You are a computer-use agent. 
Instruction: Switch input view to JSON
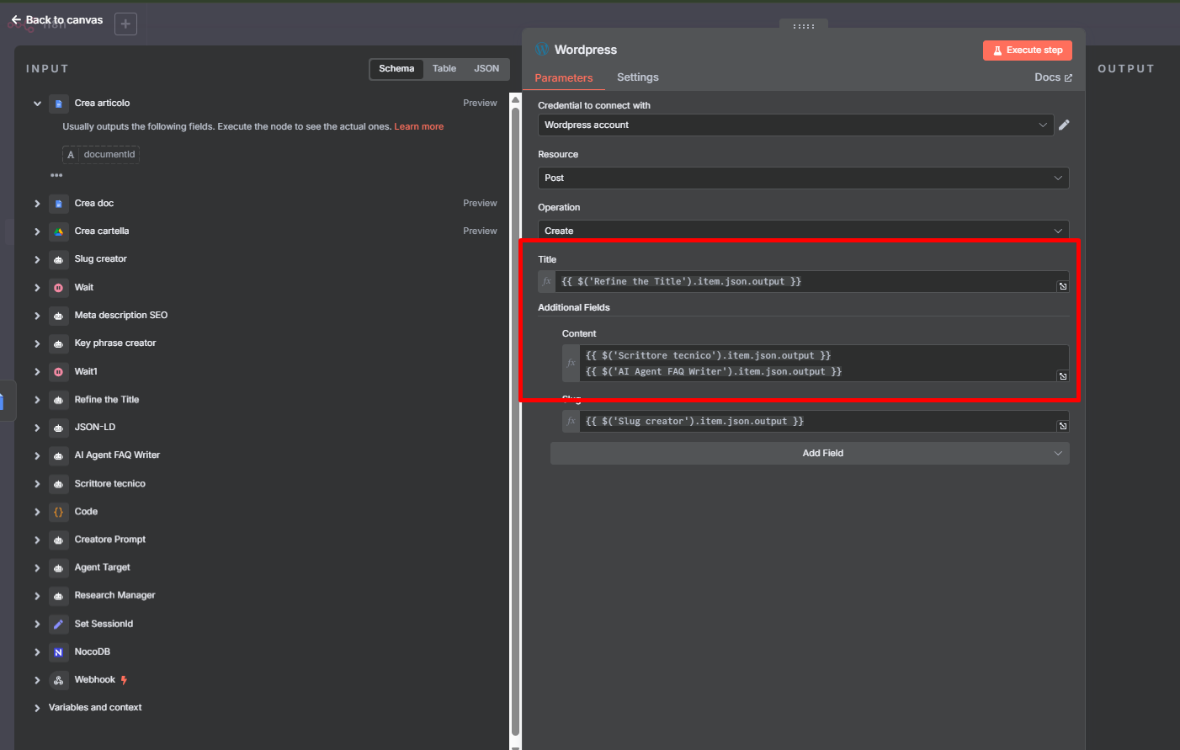[x=486, y=69]
